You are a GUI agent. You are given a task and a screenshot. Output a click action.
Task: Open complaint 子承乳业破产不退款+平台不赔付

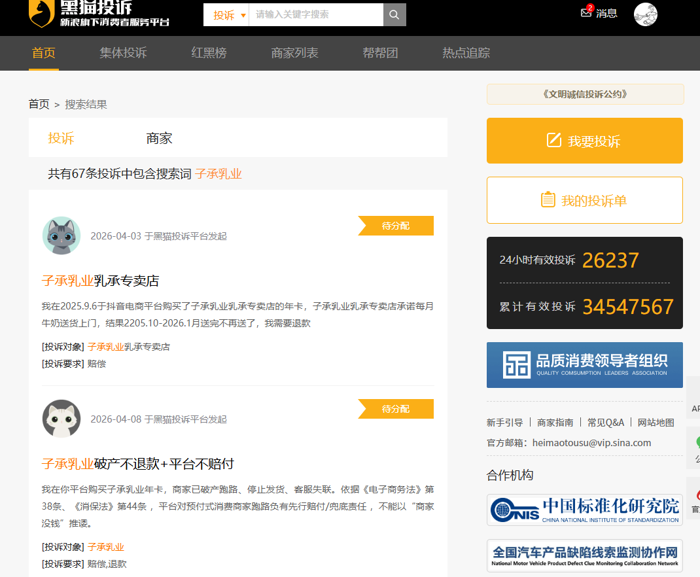[x=138, y=464]
